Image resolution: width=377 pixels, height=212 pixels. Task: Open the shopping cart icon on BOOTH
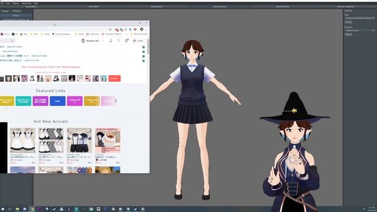point(126,41)
